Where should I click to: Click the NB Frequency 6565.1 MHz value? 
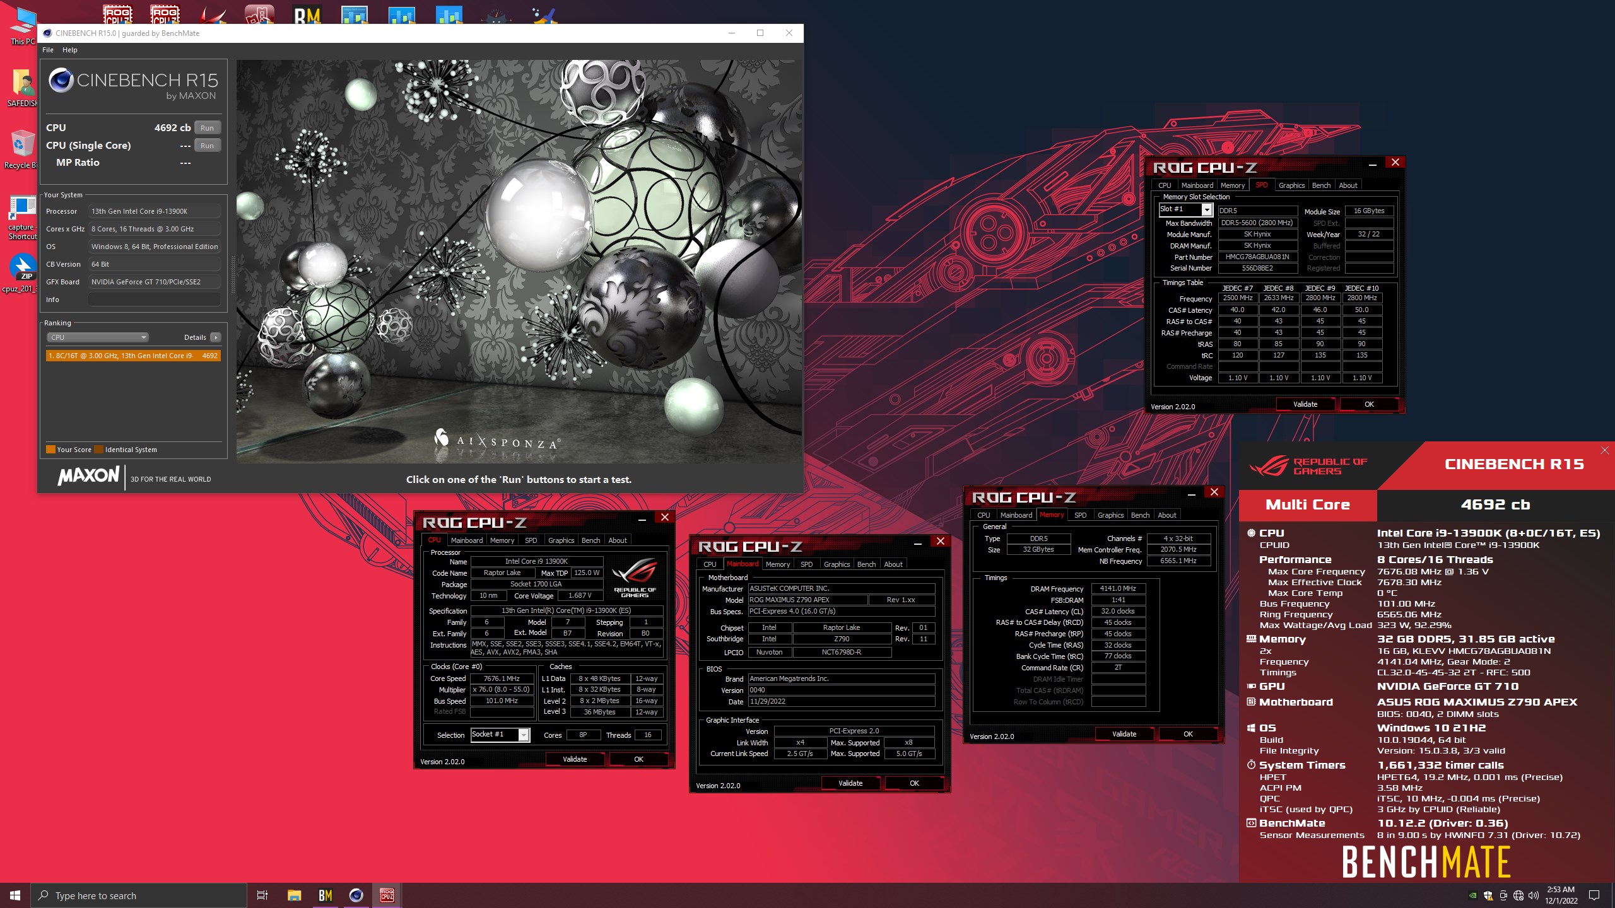coord(1178,561)
